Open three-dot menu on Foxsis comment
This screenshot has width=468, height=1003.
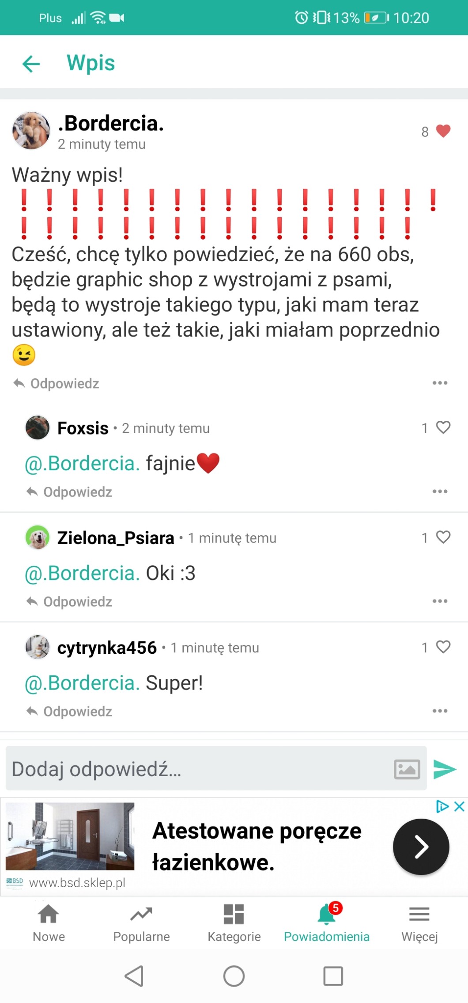[440, 491]
